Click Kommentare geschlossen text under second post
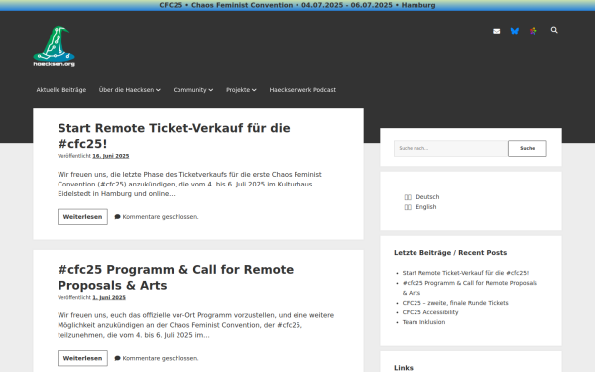The width and height of the screenshot is (595, 372). pyautogui.click(x=161, y=358)
